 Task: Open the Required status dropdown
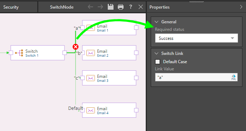[x=197, y=38]
